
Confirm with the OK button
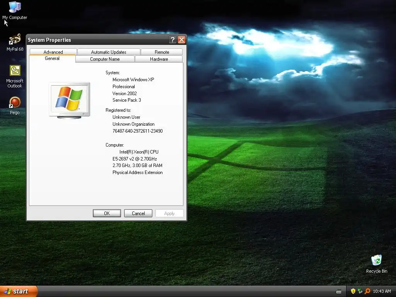click(x=107, y=213)
